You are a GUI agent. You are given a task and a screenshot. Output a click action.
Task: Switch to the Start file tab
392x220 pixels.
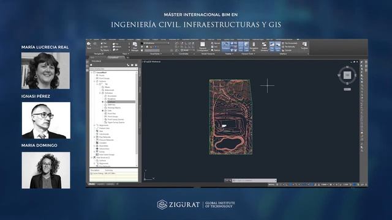point(92,57)
